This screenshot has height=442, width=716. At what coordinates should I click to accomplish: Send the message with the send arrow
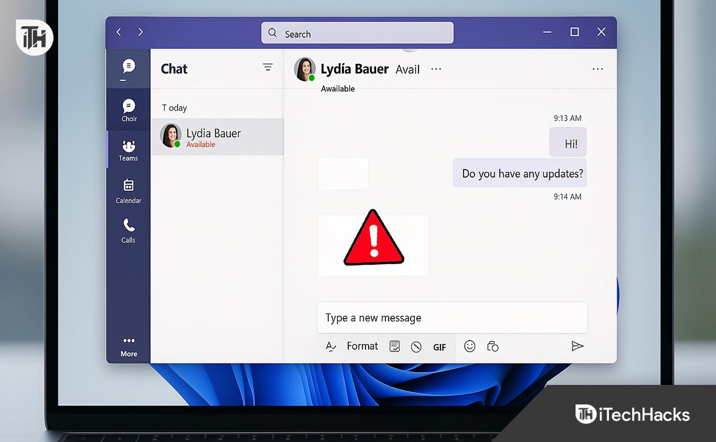coord(577,346)
